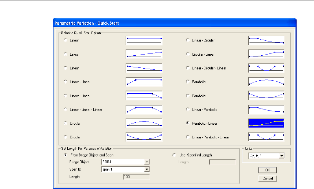This screenshot has height=189, width=314.
Task: Select From Bridge Object and Span option
Action: pyautogui.click(x=65, y=155)
